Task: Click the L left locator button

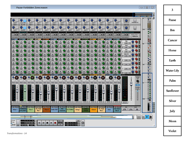Action: pyautogui.click(x=80, y=123)
